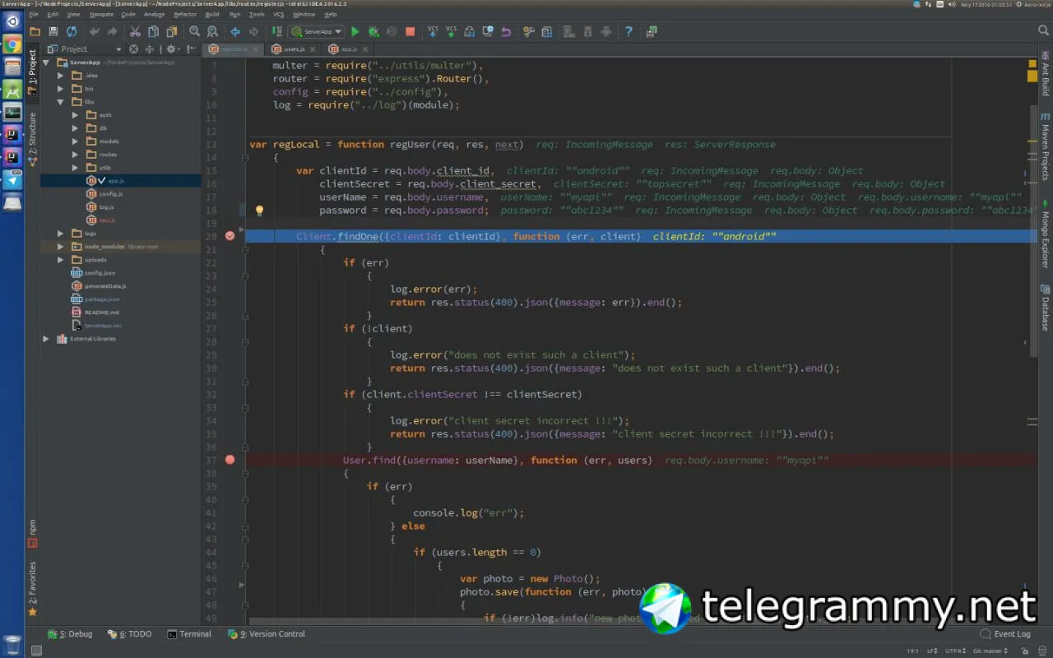Synchronize files with the refresh icon
1053x658 pixels.
(72, 32)
